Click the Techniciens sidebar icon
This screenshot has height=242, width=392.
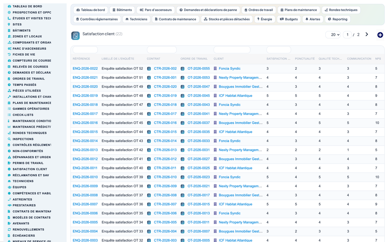tap(9, 181)
